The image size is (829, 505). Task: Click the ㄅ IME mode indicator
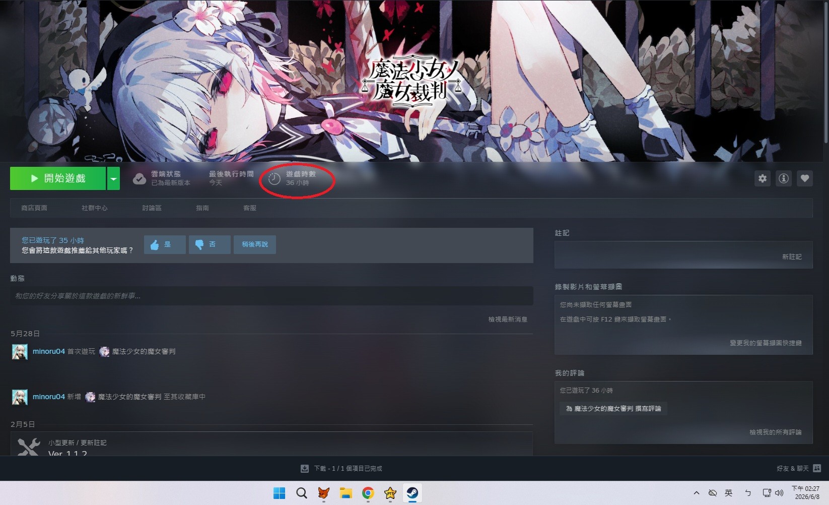click(748, 493)
